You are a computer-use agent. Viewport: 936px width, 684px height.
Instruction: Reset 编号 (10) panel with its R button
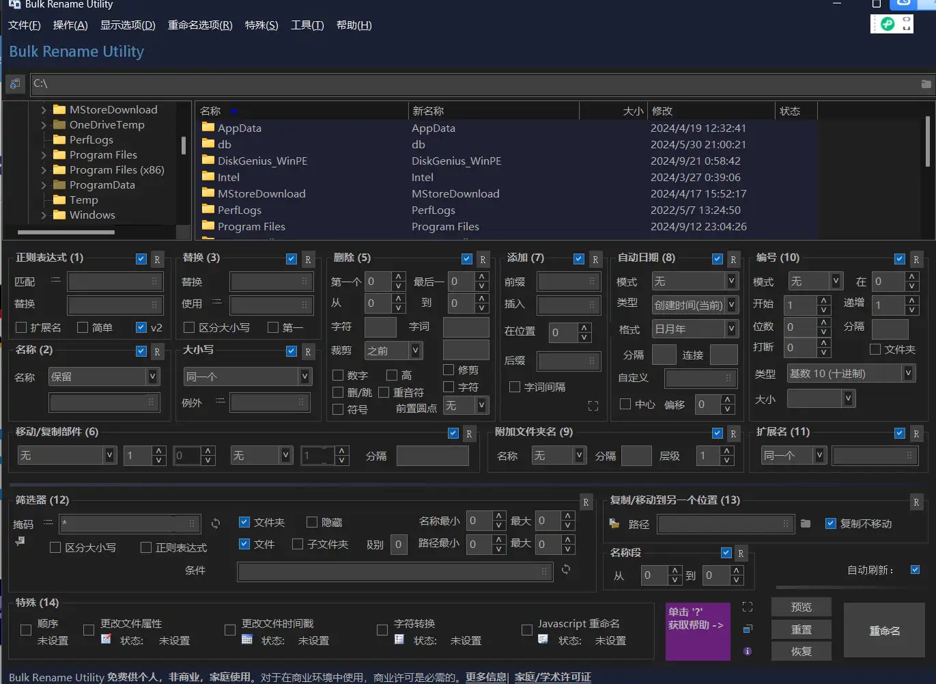pyautogui.click(x=916, y=260)
